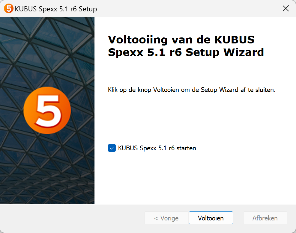Click the 'KUBUS Spexx 5.1 r6 starten' label text
Screen dimensions: 296x233
click(157, 148)
